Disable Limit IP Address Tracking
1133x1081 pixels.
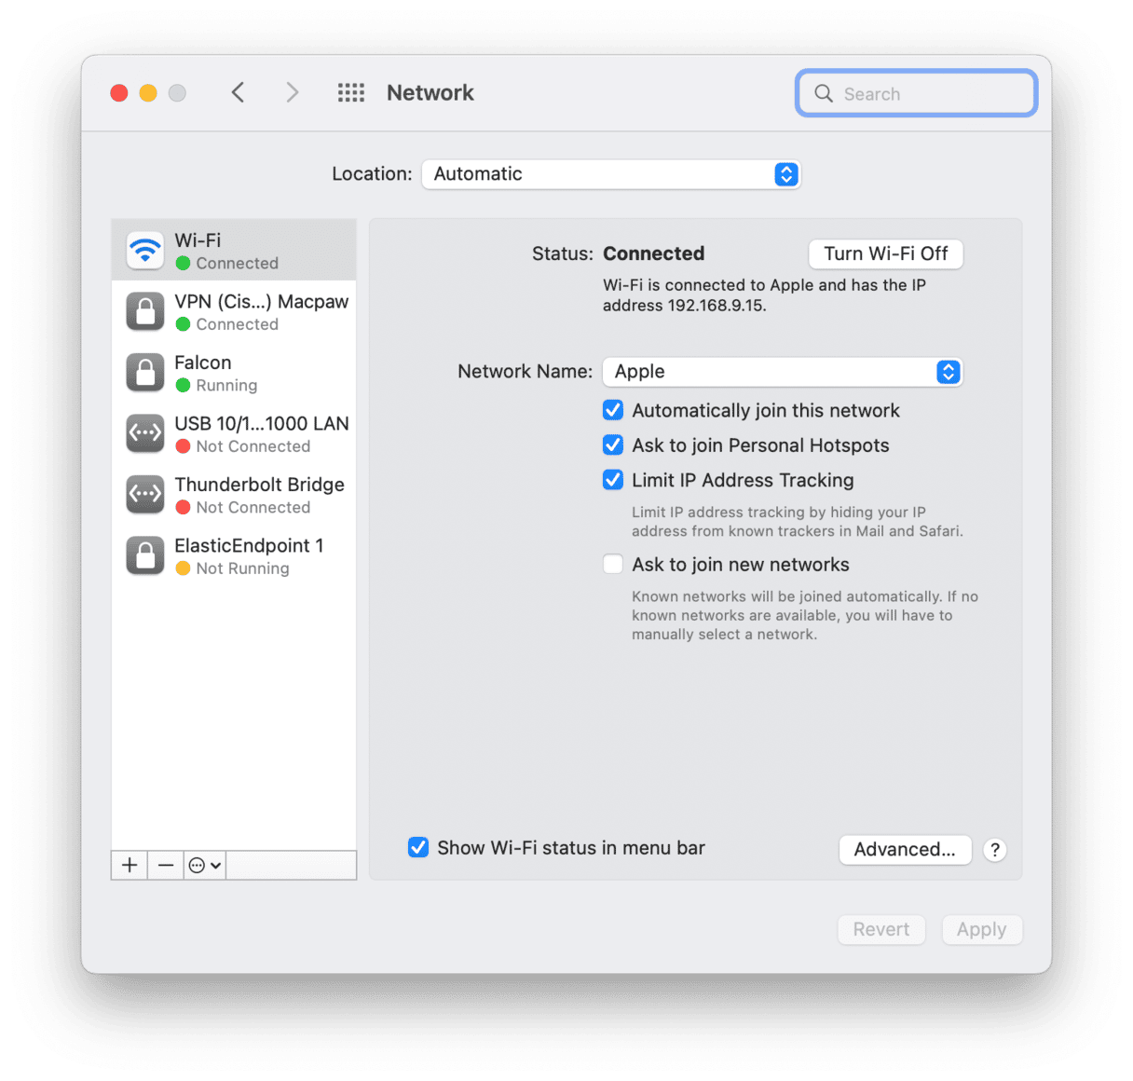coord(613,480)
